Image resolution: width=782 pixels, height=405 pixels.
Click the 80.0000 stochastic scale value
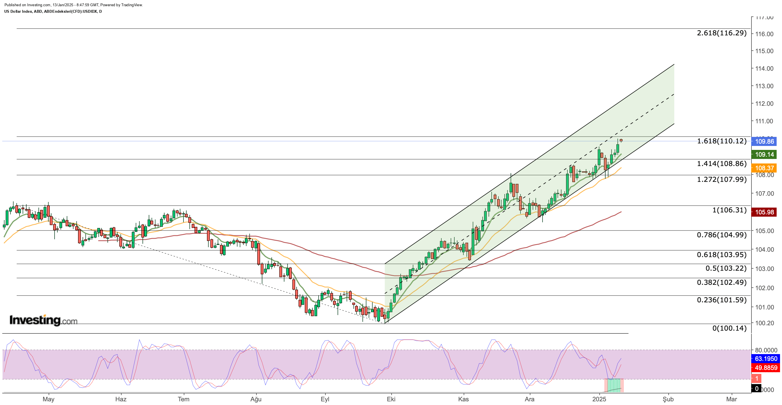[x=766, y=350]
